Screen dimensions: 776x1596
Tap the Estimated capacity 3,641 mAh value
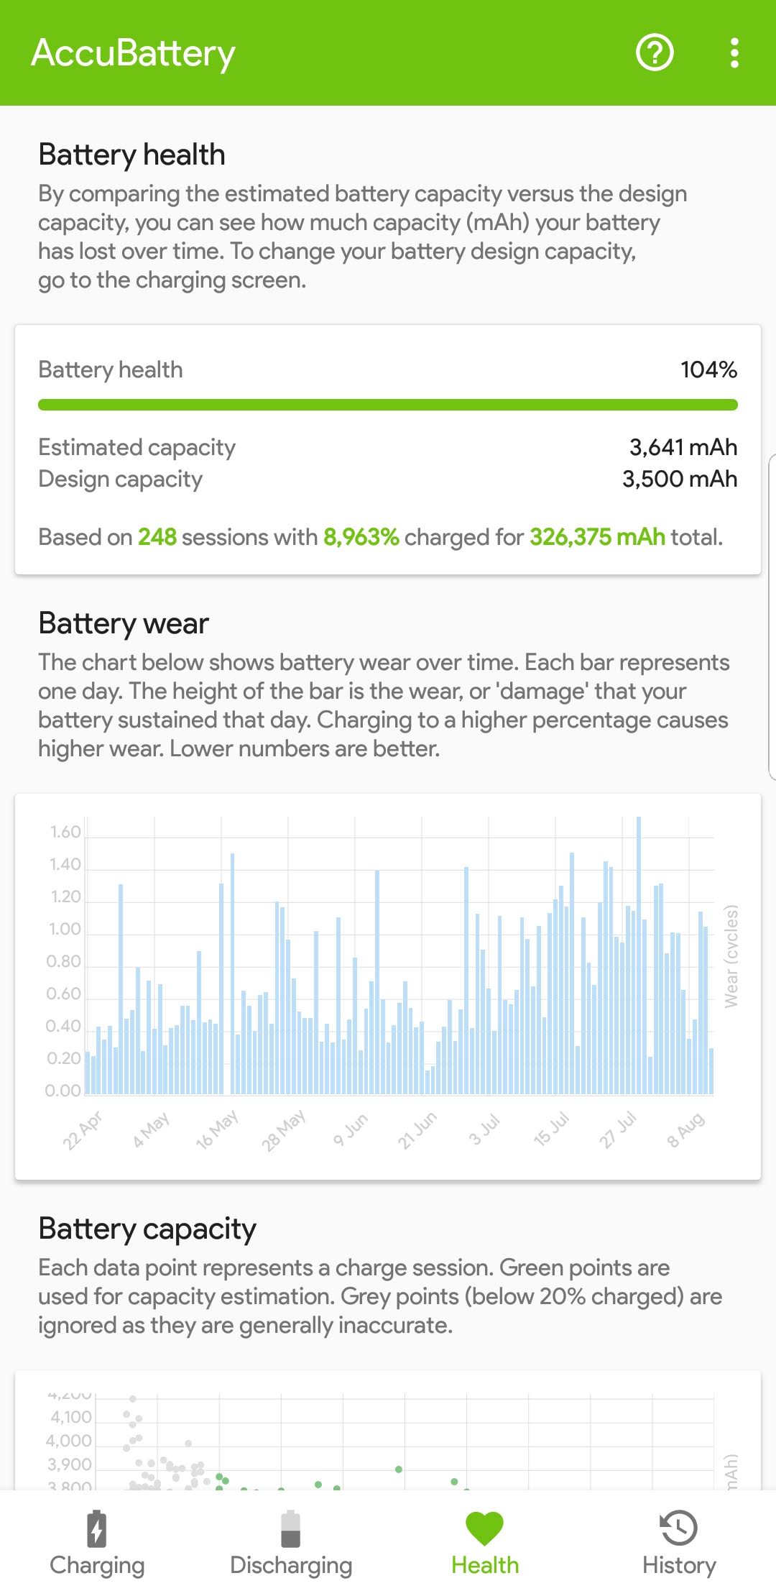[683, 447]
